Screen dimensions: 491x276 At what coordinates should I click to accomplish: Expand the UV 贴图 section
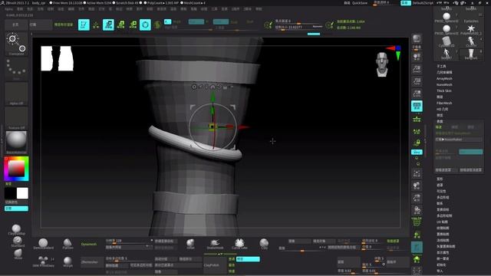pyautogui.click(x=443, y=222)
